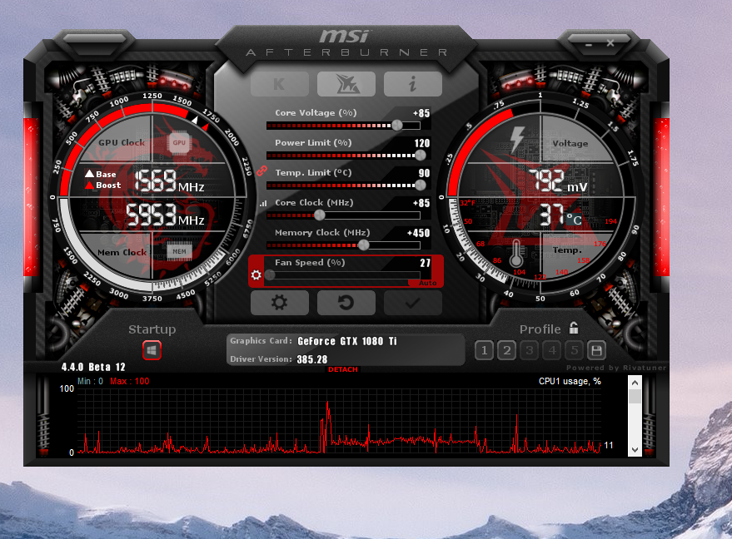Viewport: 732px width, 539px height.
Task: Open settings with the gear button
Action: click(280, 303)
